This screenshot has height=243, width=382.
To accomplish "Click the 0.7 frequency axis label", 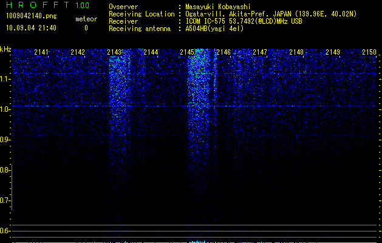I will coord(5,200).
